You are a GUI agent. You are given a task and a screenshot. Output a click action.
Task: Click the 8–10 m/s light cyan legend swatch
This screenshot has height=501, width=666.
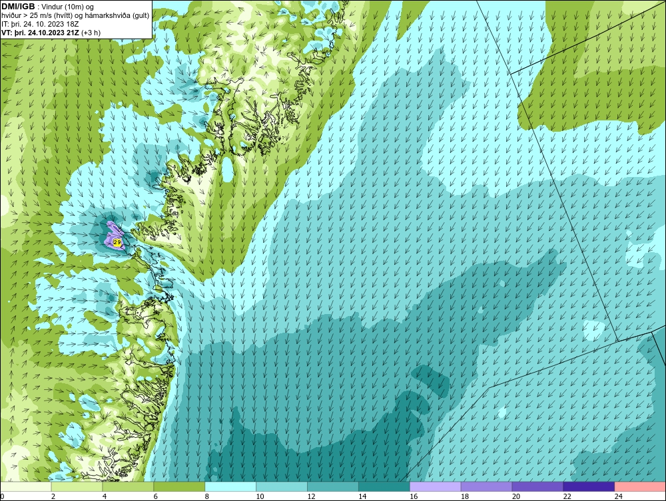click(x=230, y=486)
